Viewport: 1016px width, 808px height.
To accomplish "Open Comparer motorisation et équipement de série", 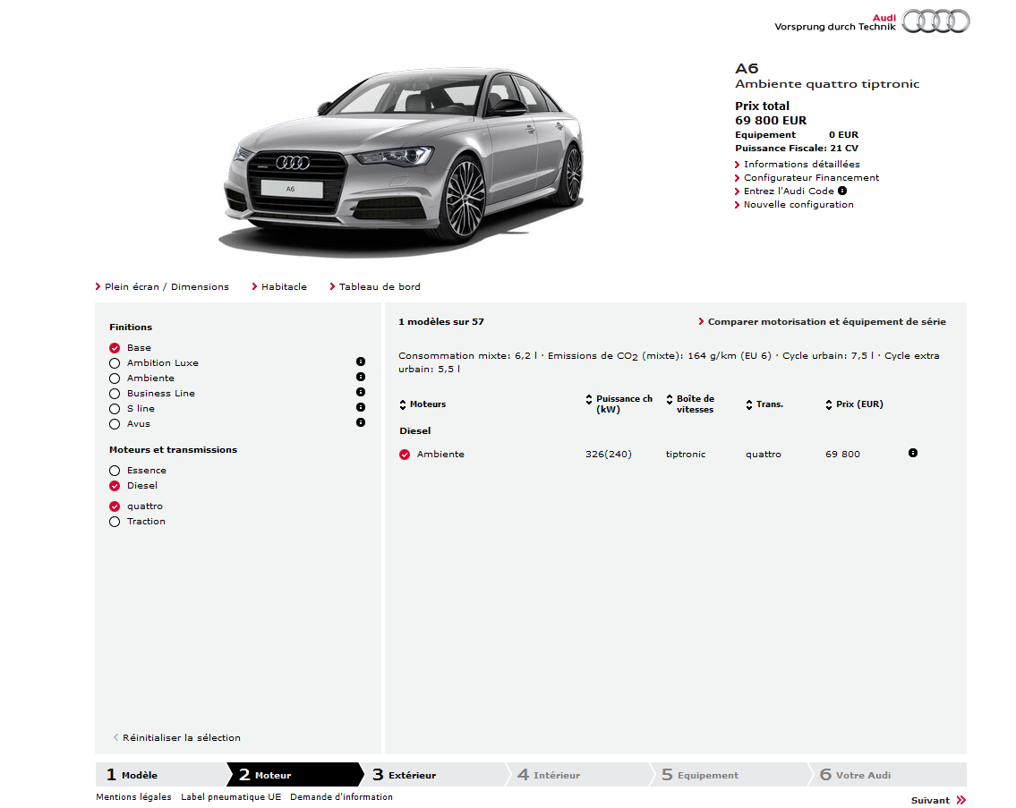I will (x=825, y=322).
